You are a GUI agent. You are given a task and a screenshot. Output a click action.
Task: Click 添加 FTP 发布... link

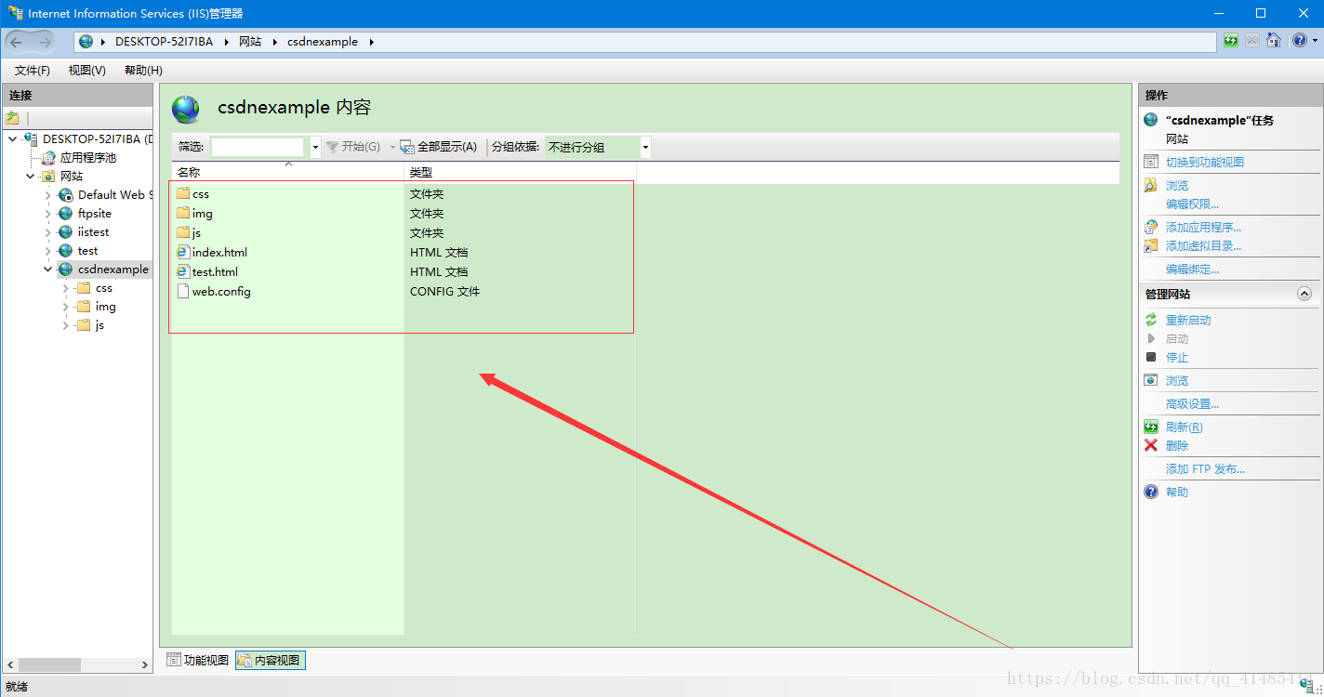coord(1205,468)
